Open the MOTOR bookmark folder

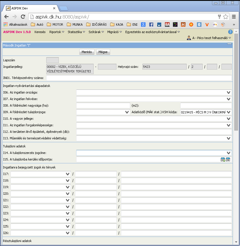55,25
